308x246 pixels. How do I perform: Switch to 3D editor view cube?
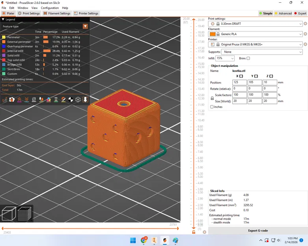coord(9,214)
